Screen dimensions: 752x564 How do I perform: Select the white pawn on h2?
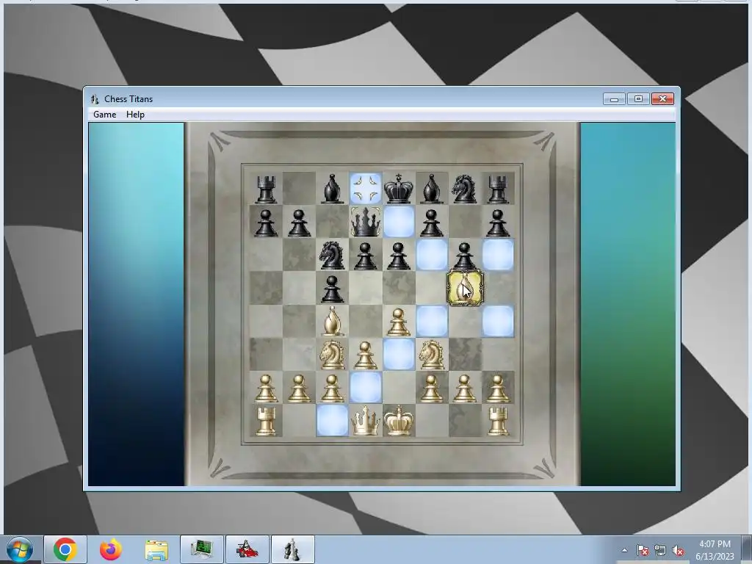pyautogui.click(x=498, y=388)
